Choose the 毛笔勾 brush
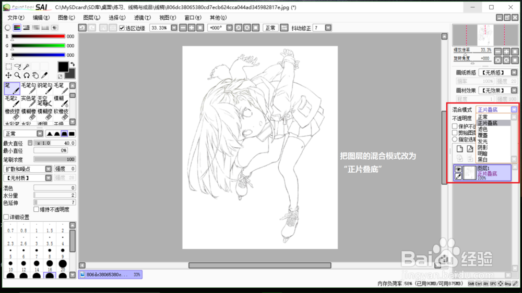The image size is (522, 293). point(28,88)
